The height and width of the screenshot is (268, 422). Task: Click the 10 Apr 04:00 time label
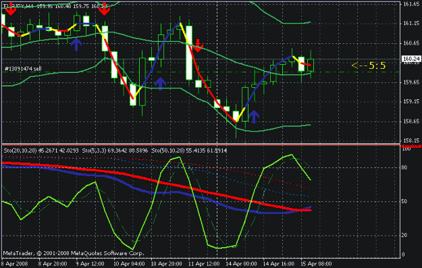coord(129,264)
